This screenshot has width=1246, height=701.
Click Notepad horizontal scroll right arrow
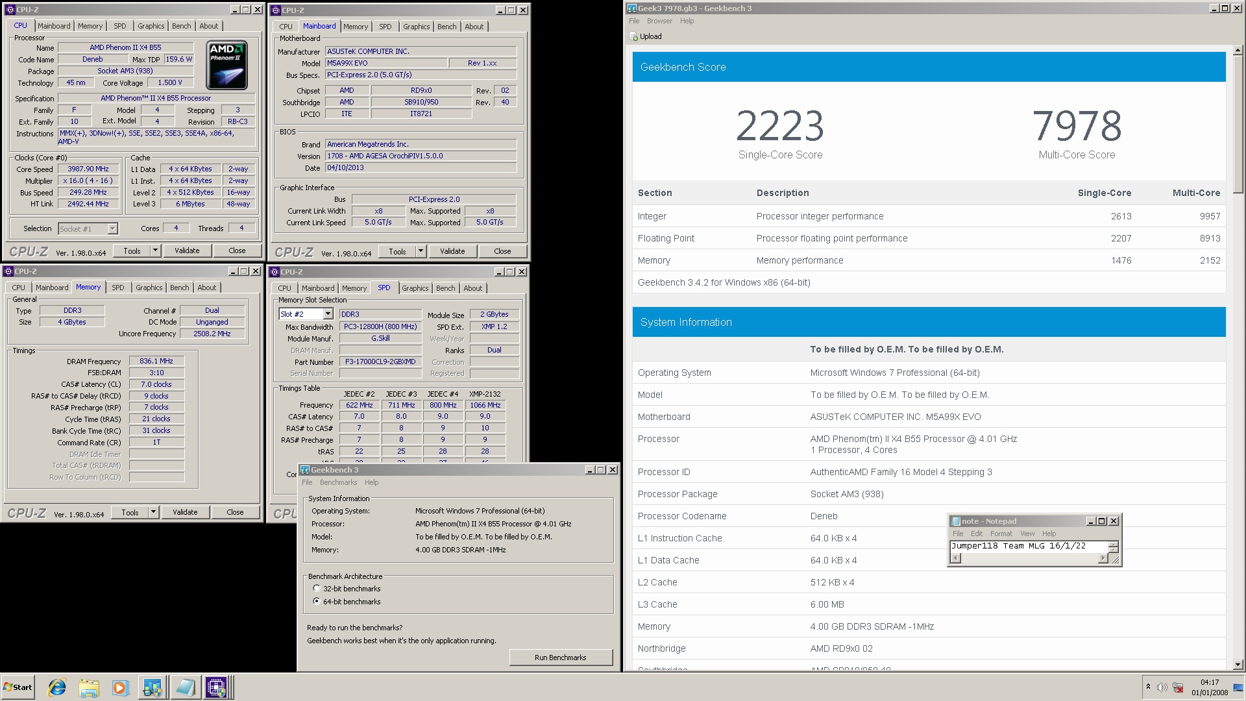click(x=1103, y=559)
